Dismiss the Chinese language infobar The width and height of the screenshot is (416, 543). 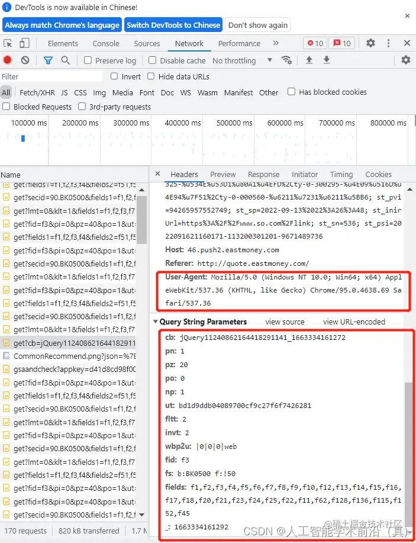(x=407, y=15)
